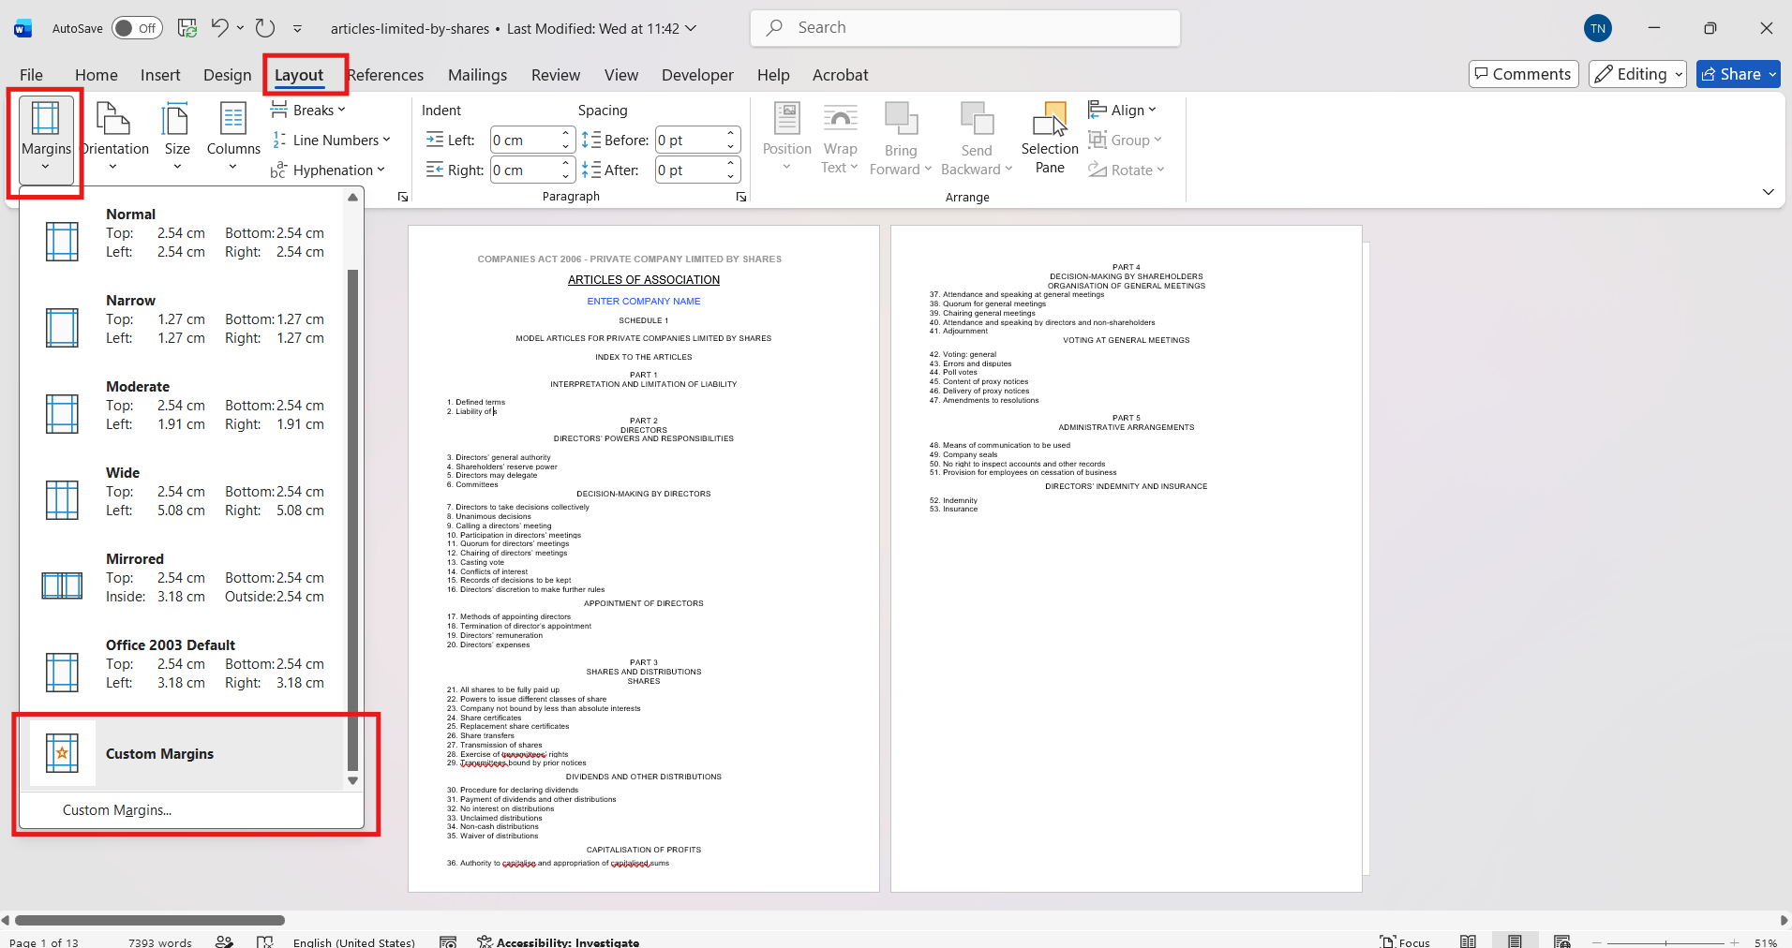Switch to Print Layout view

tap(1515, 941)
